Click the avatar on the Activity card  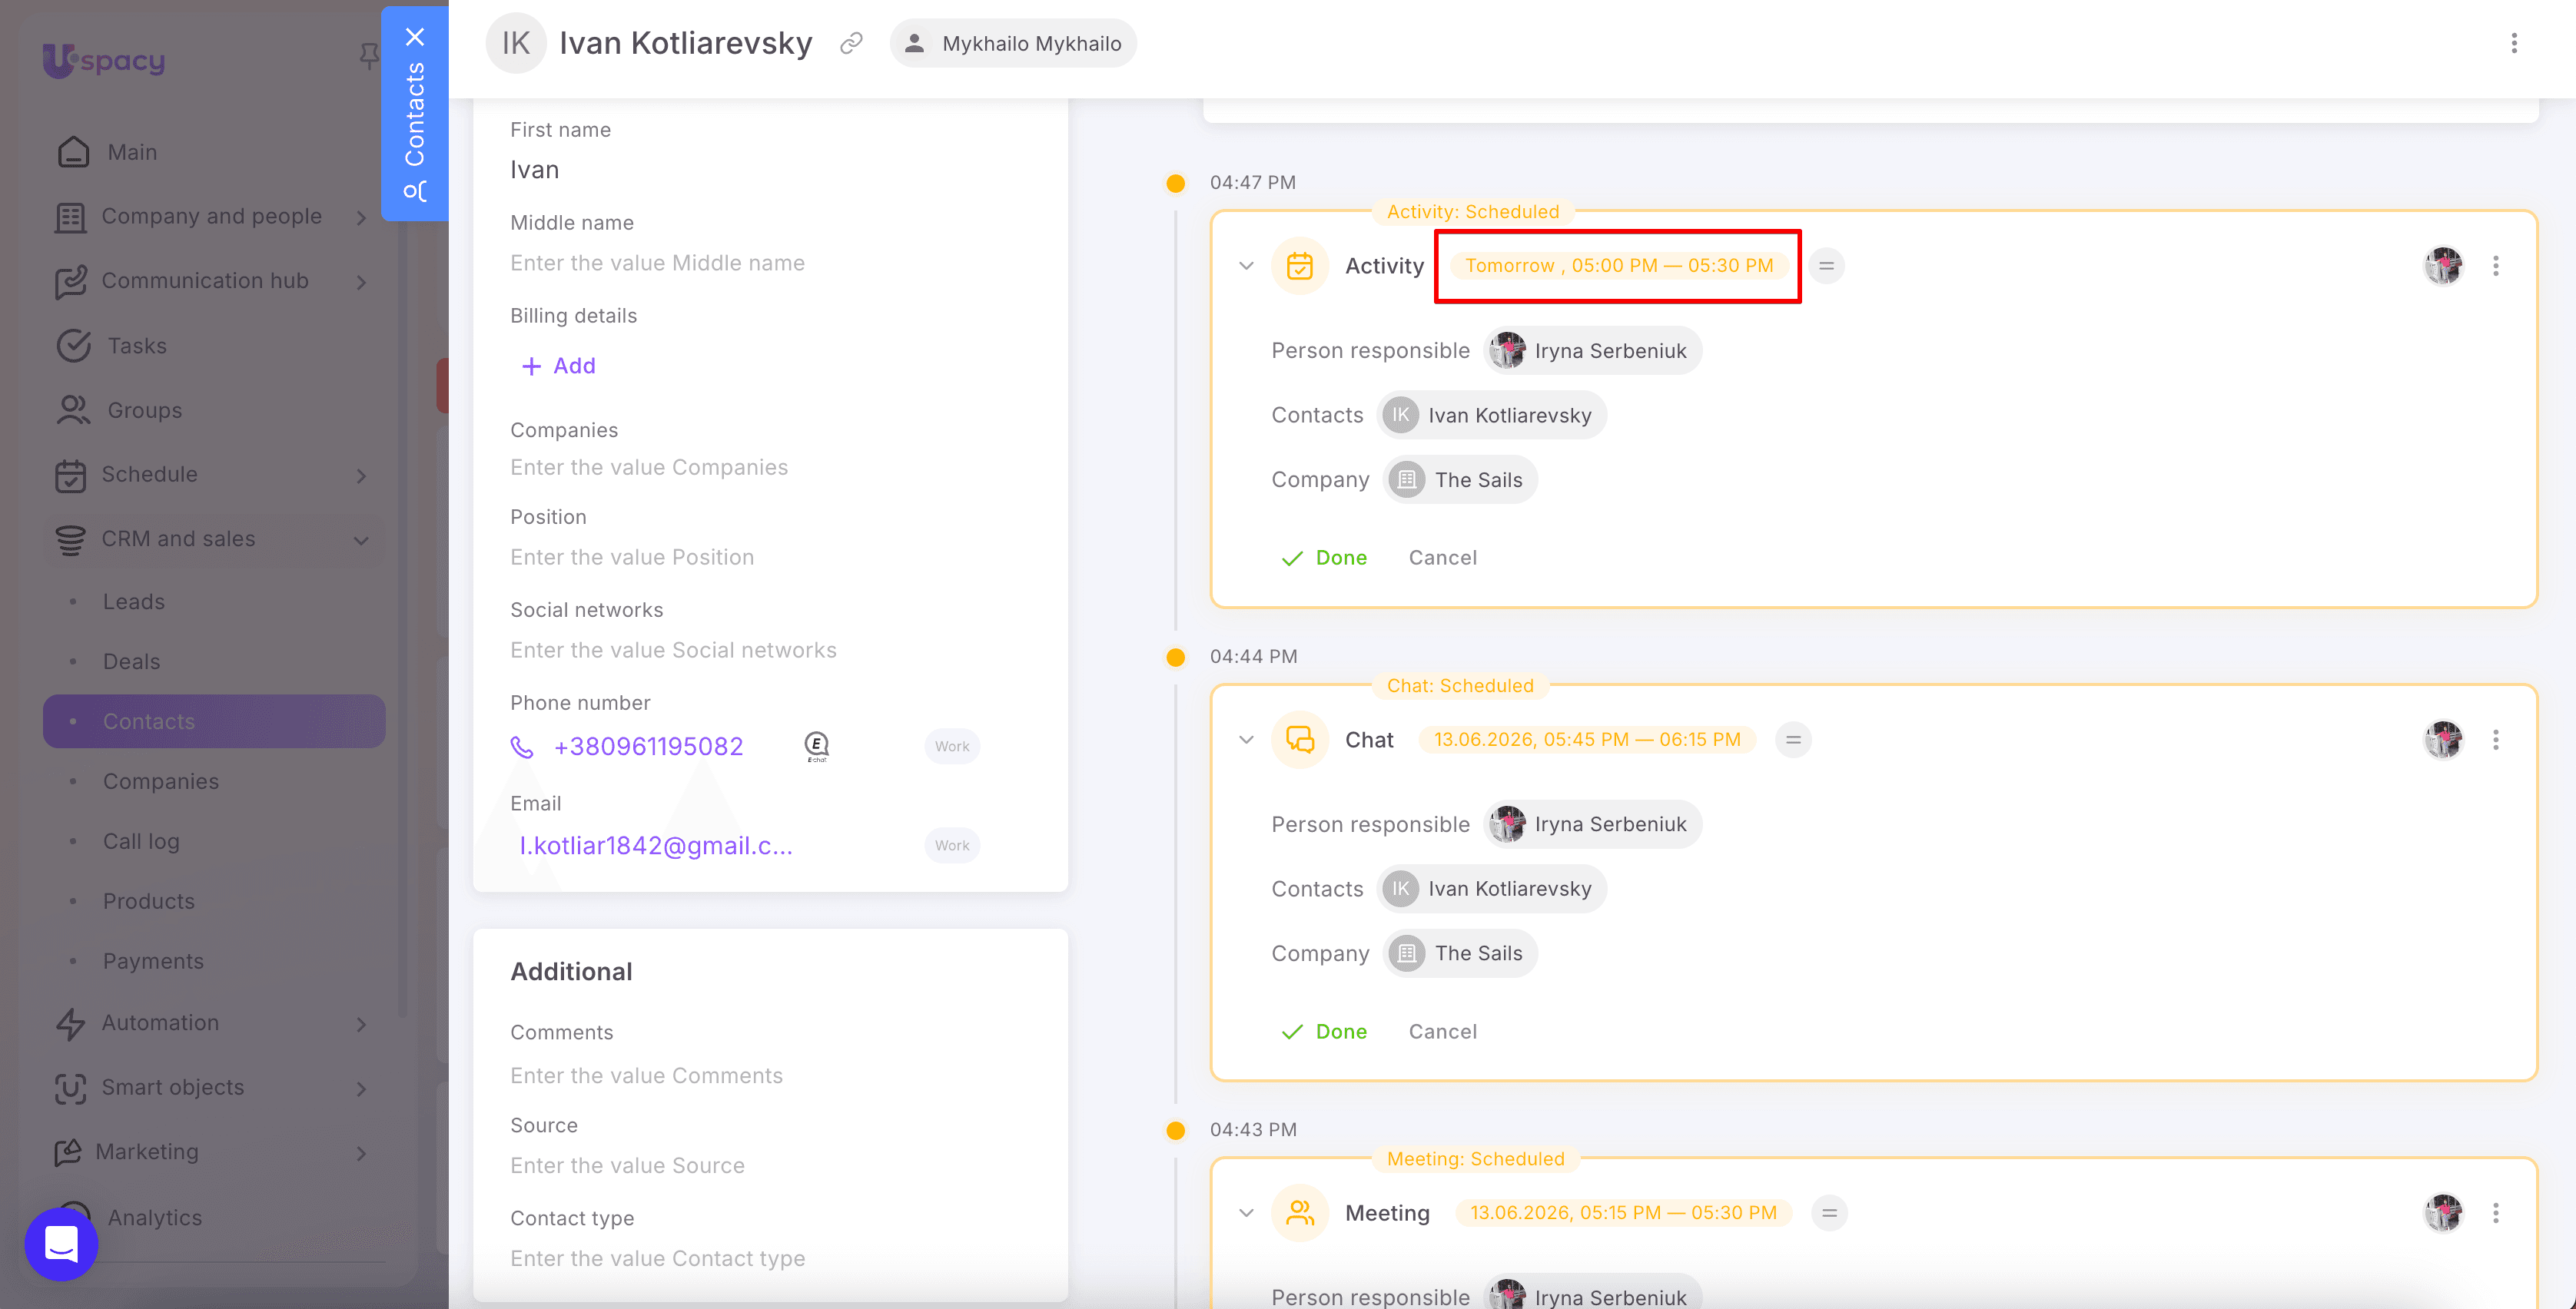point(2444,266)
